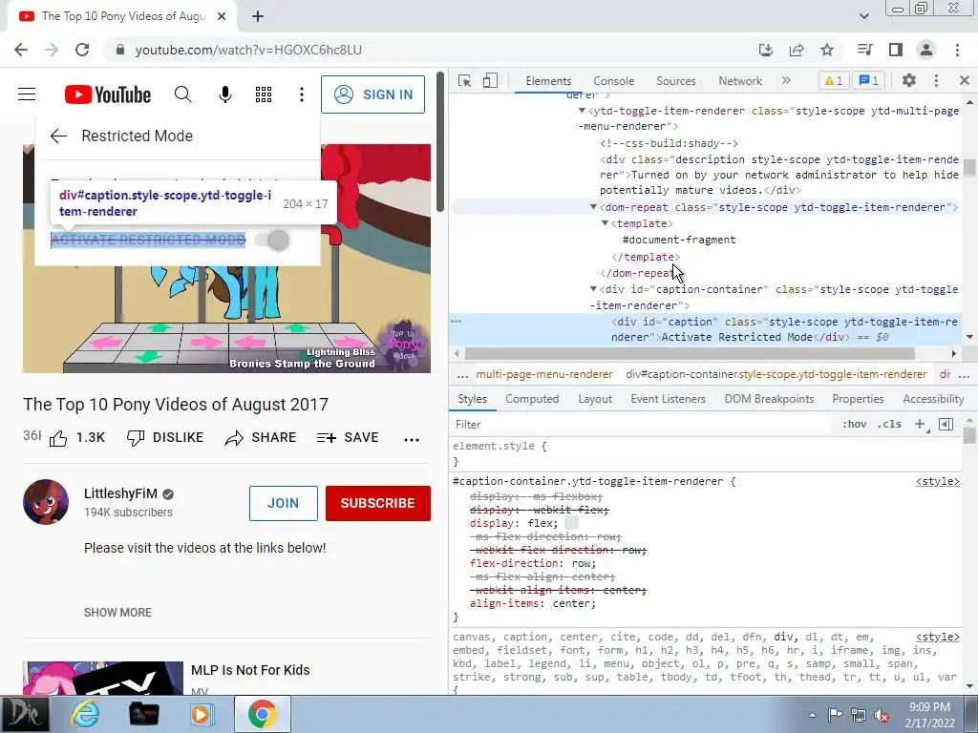Viewport: 978px width, 733px height.
Task: Show more DevTools tabs with the chevron
Action: coord(786,80)
